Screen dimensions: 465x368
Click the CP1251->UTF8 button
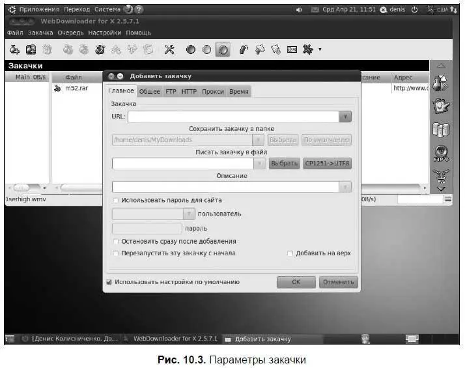point(327,163)
